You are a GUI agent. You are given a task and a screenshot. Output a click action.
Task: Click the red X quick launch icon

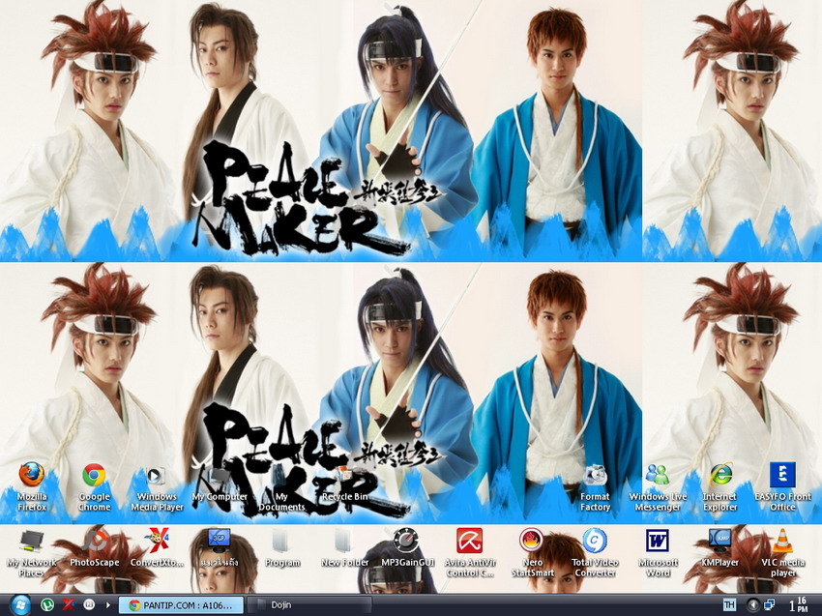coord(68,604)
